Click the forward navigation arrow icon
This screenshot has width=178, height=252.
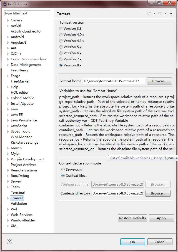[x=160, y=13]
